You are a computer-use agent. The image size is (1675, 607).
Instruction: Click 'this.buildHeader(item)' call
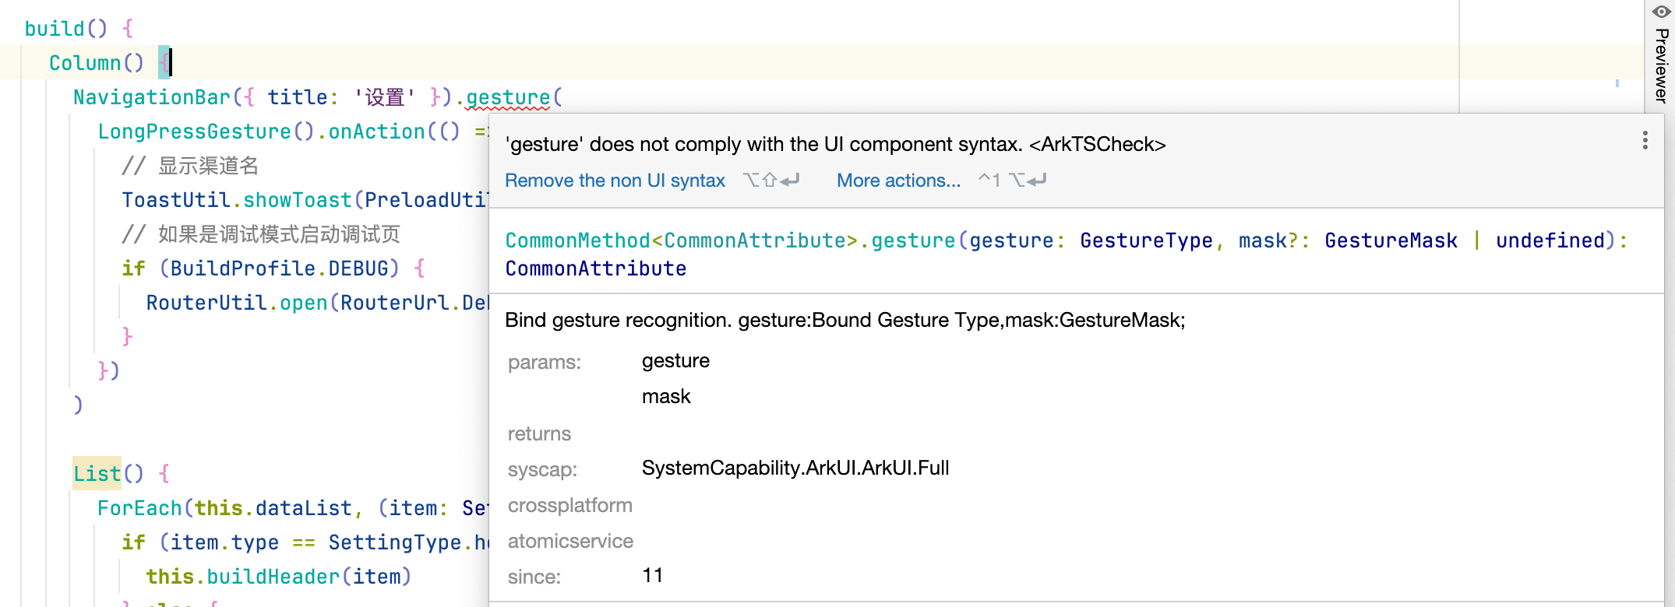coord(278,577)
